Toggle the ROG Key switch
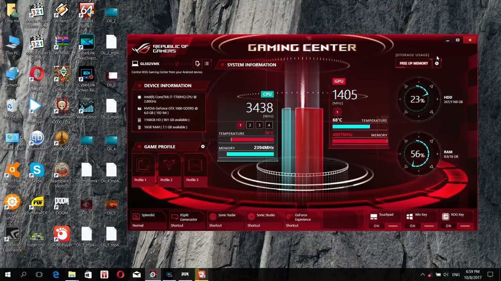The height and width of the screenshot is (281, 501). click(x=465, y=226)
